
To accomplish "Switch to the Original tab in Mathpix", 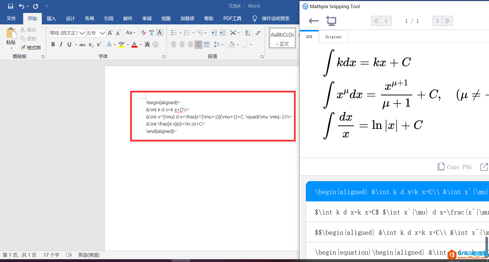I will pyautogui.click(x=333, y=37).
